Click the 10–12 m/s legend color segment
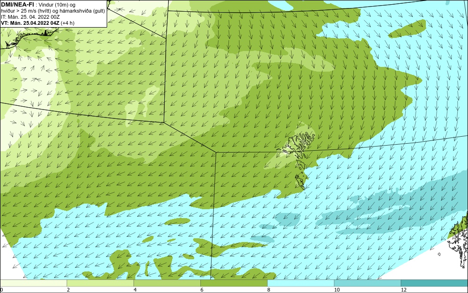This screenshot has height=293, width=468. (368, 283)
